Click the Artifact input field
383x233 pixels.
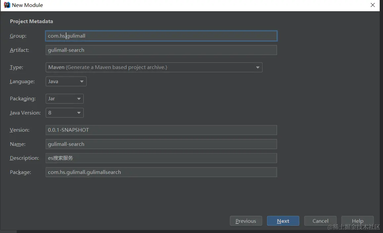pyautogui.click(x=161, y=50)
